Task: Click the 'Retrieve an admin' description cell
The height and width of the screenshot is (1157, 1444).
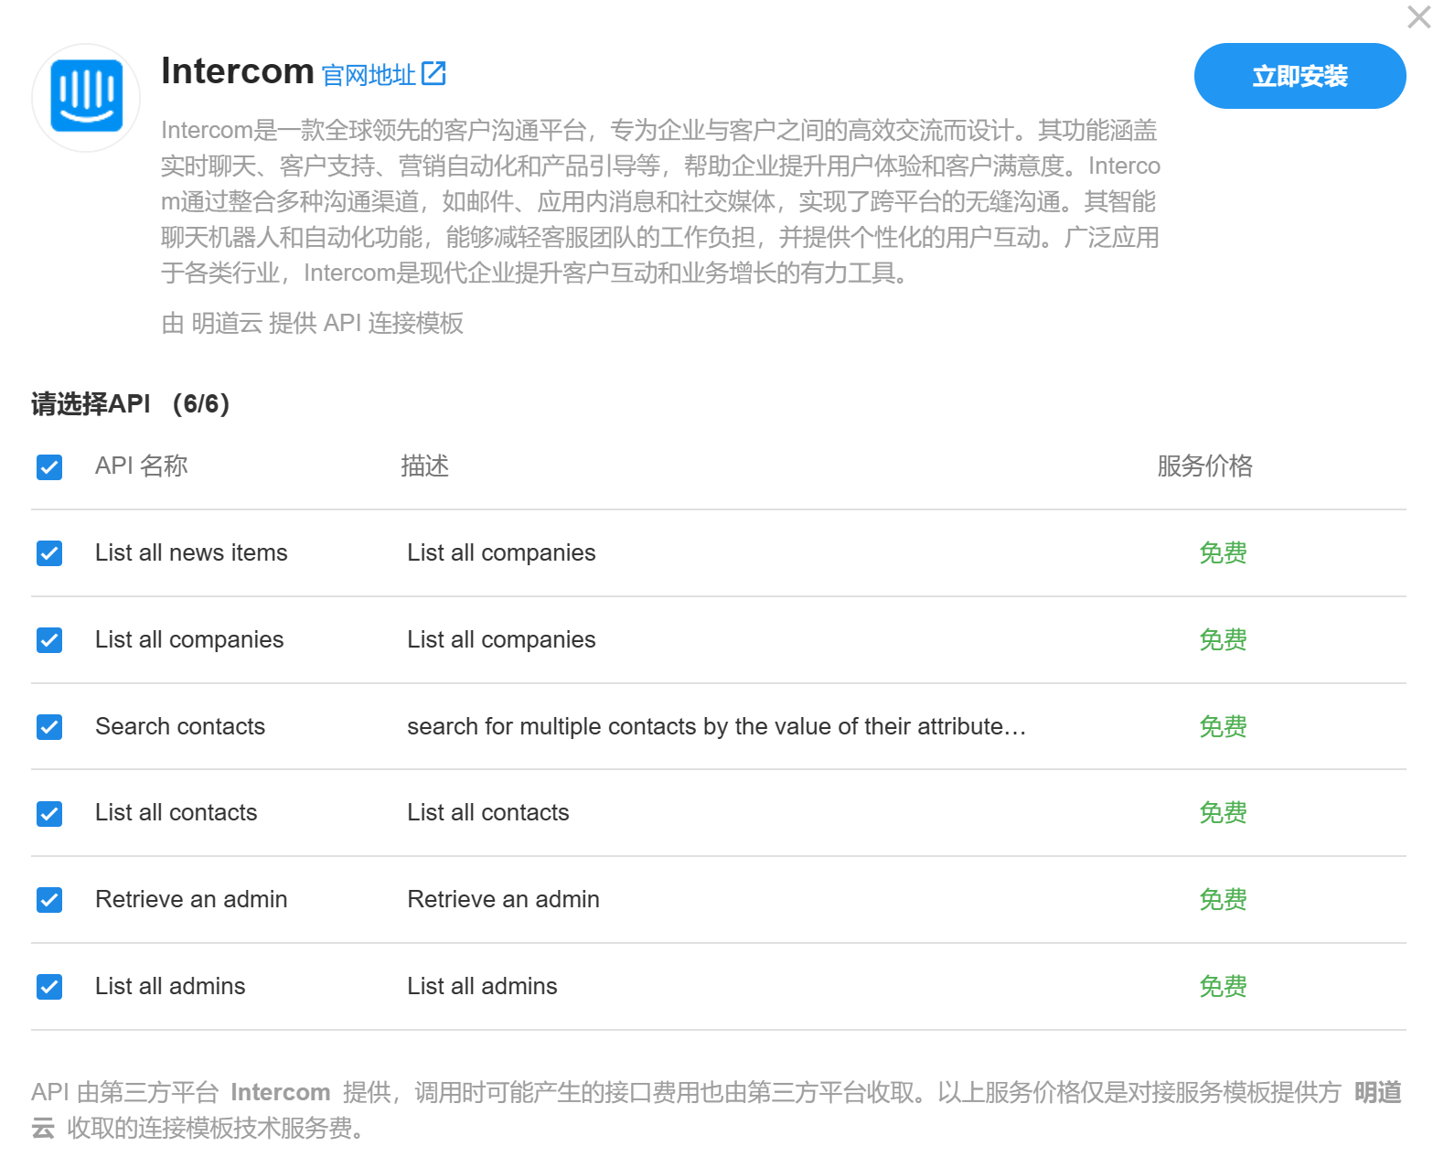Action: coord(504,899)
